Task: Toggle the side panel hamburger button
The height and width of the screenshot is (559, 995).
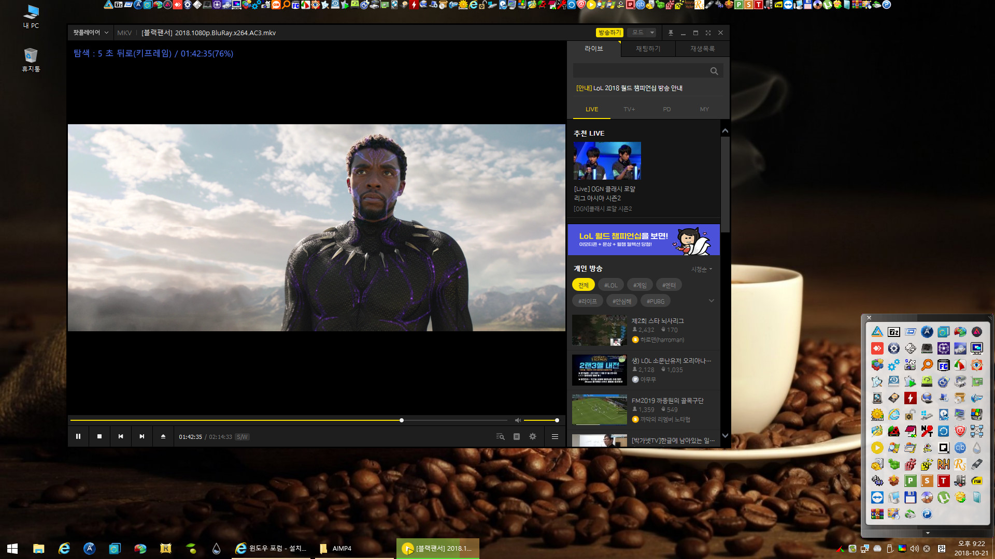Action: click(x=555, y=436)
